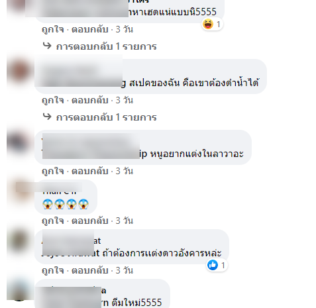Reply to the ดาวอังคาร comment via ตอบกลับ
Screen dimensions: 316x308
[90, 270]
